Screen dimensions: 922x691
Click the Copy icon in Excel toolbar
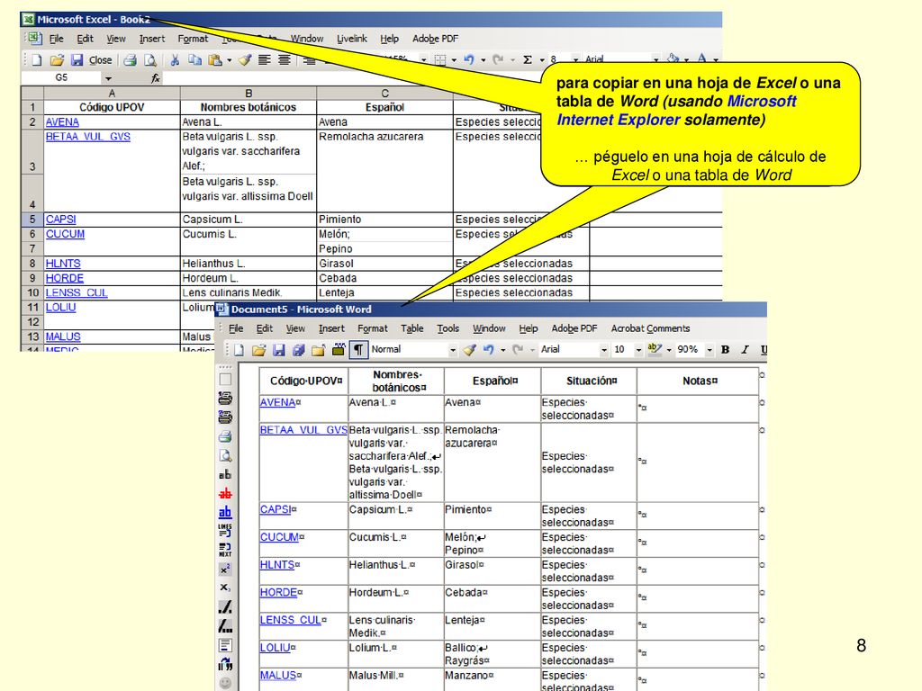tap(194, 60)
